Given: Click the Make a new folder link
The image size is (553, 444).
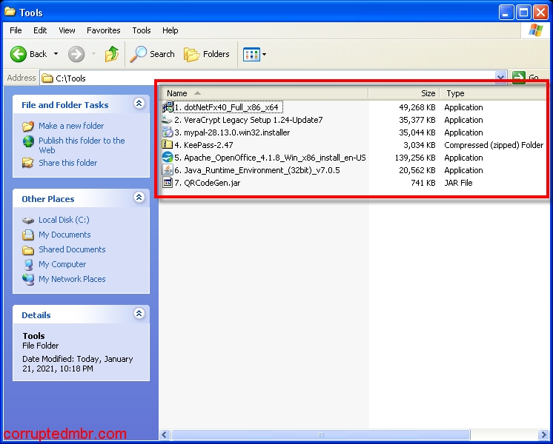Looking at the screenshot, I should (x=71, y=126).
